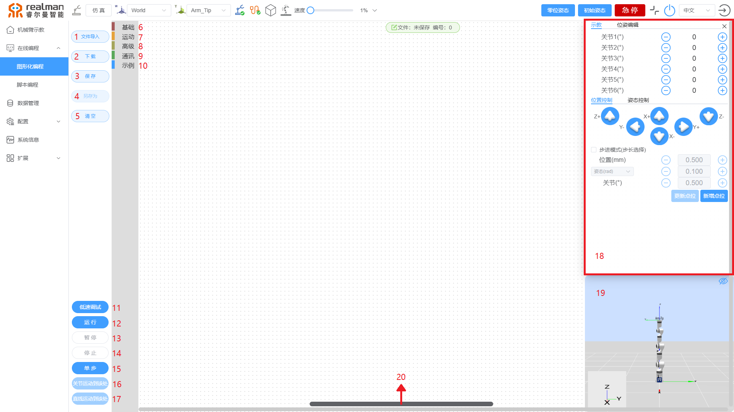The image size is (734, 412).
Task: Click the 急停 emergency stop button
Action: 630,10
